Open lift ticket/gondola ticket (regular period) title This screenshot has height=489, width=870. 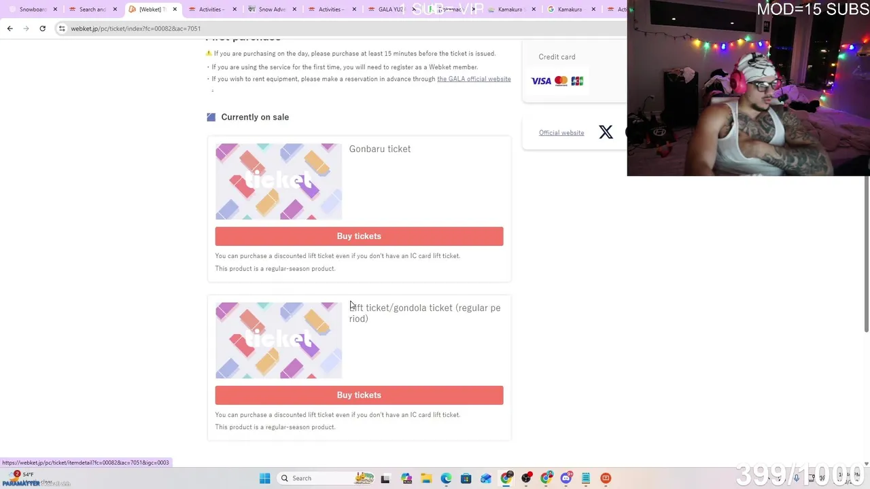(425, 313)
